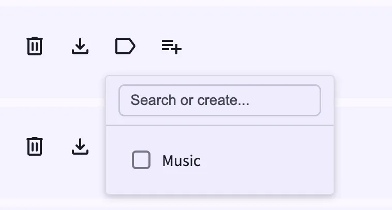The image size is (392, 210).
Task: Check the Music tag checkbox
Action: [141, 160]
